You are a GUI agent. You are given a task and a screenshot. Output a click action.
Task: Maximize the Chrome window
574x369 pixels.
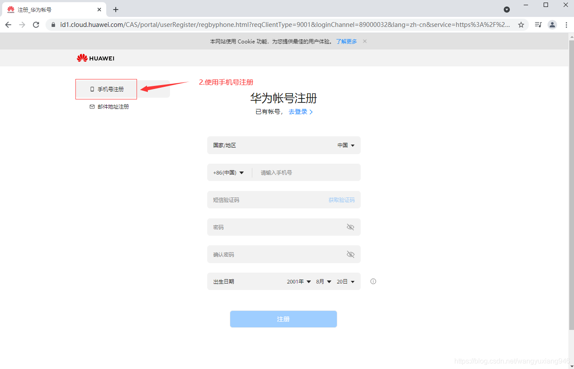(x=546, y=5)
